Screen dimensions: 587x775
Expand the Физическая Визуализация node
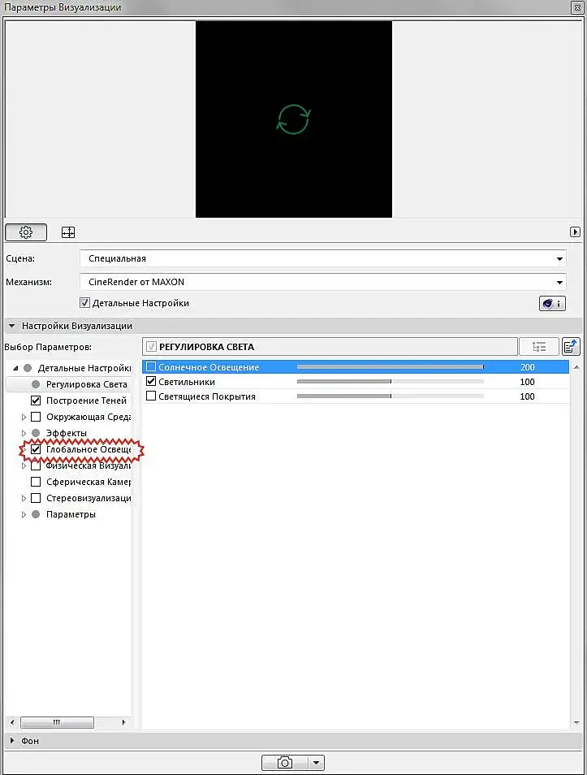[x=24, y=466]
